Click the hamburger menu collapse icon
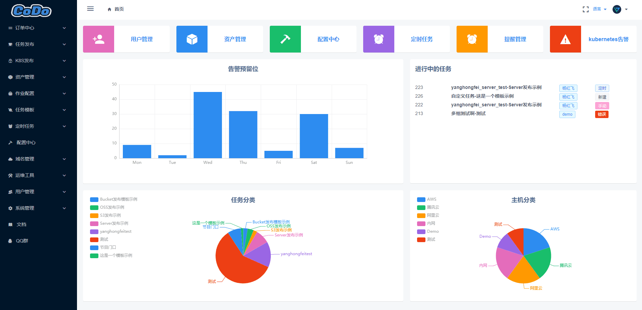 (90, 9)
